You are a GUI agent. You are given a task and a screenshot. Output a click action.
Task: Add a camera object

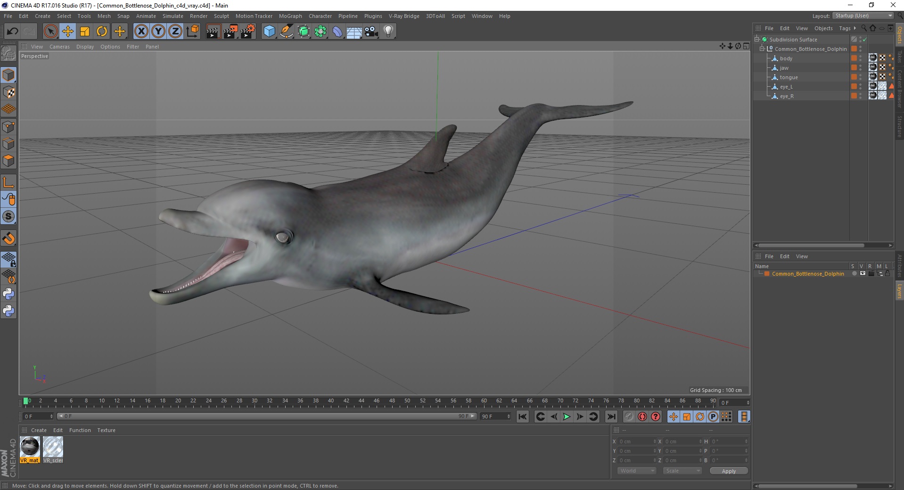click(371, 32)
